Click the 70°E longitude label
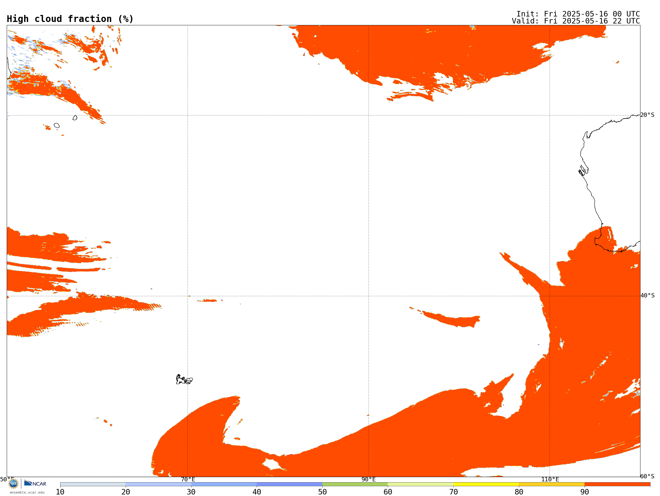Image resolution: width=660 pixels, height=496 pixels. coord(188,479)
